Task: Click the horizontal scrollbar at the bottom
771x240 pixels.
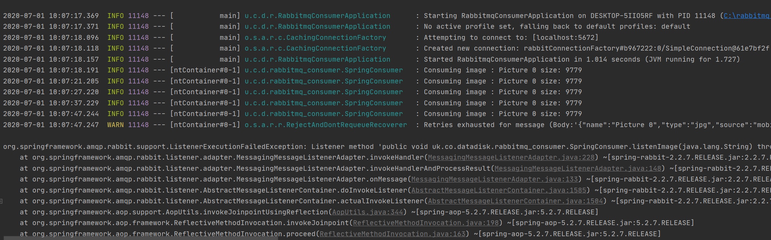Action: point(139,238)
